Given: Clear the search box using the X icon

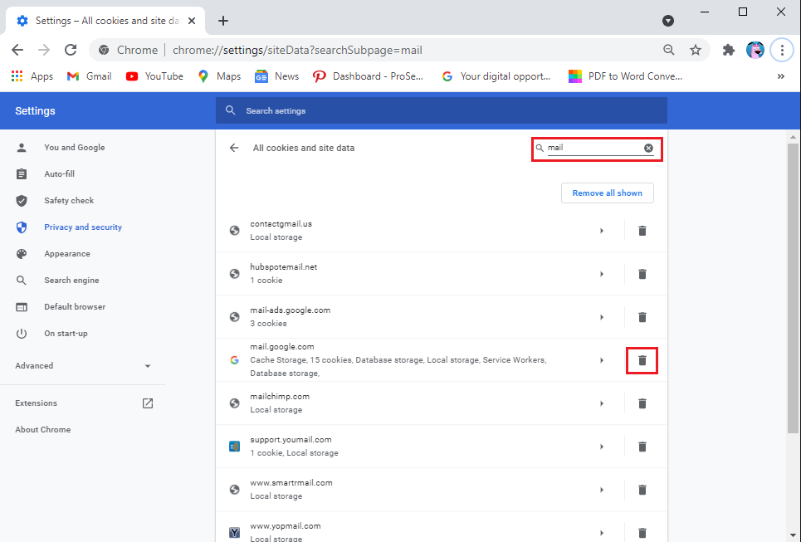Looking at the screenshot, I should (x=648, y=148).
